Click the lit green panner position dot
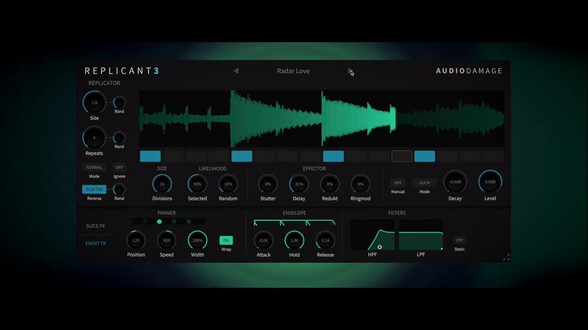 point(159,222)
